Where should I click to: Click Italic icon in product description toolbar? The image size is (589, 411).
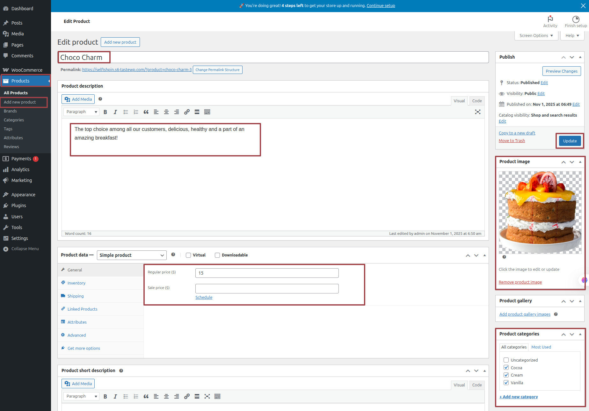[115, 112]
